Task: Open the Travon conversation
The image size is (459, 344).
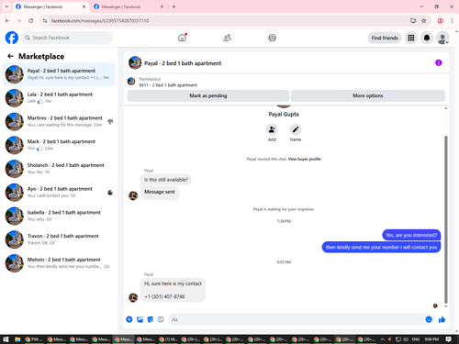Action: pos(59,239)
